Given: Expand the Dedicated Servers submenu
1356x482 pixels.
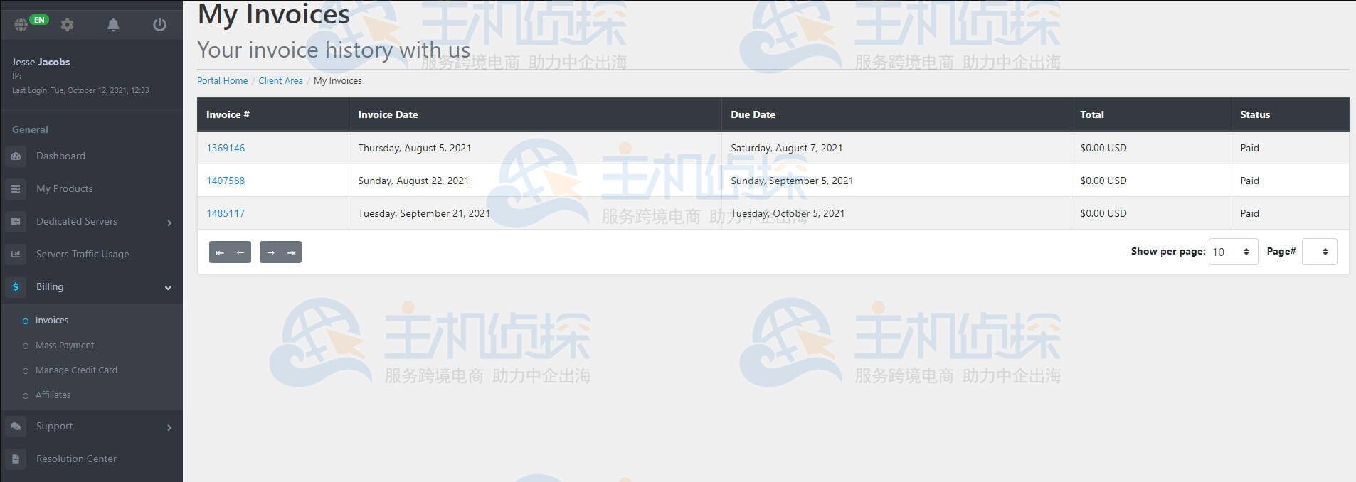Looking at the screenshot, I should (x=169, y=223).
